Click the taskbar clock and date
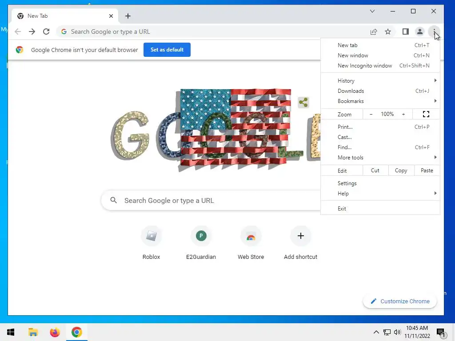The height and width of the screenshot is (341, 455). [417, 332]
